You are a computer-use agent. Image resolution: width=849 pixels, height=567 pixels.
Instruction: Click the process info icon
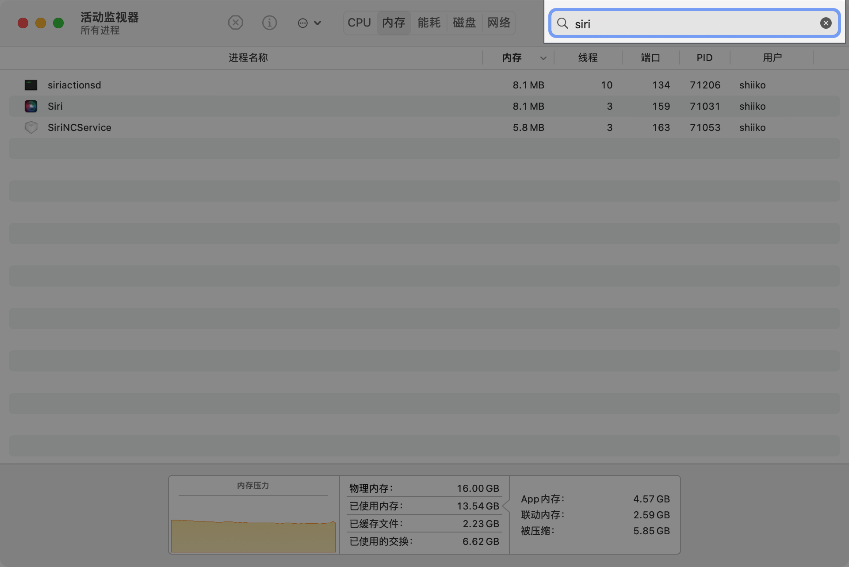click(x=269, y=23)
